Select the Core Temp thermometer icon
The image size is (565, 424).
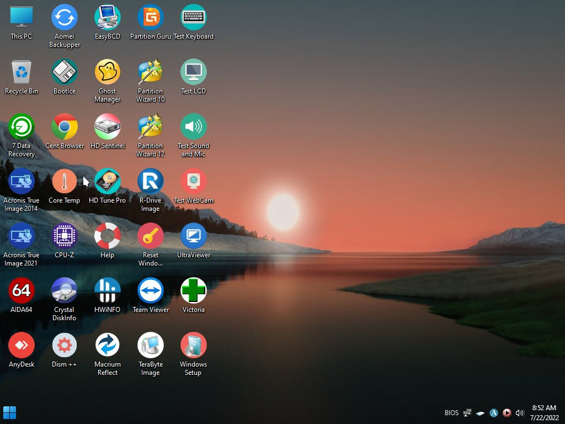click(x=65, y=182)
